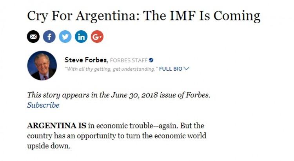The width and height of the screenshot is (294, 161).
Task: Click the verified badge beside FORBES STAFF
Action: [x=151, y=60]
